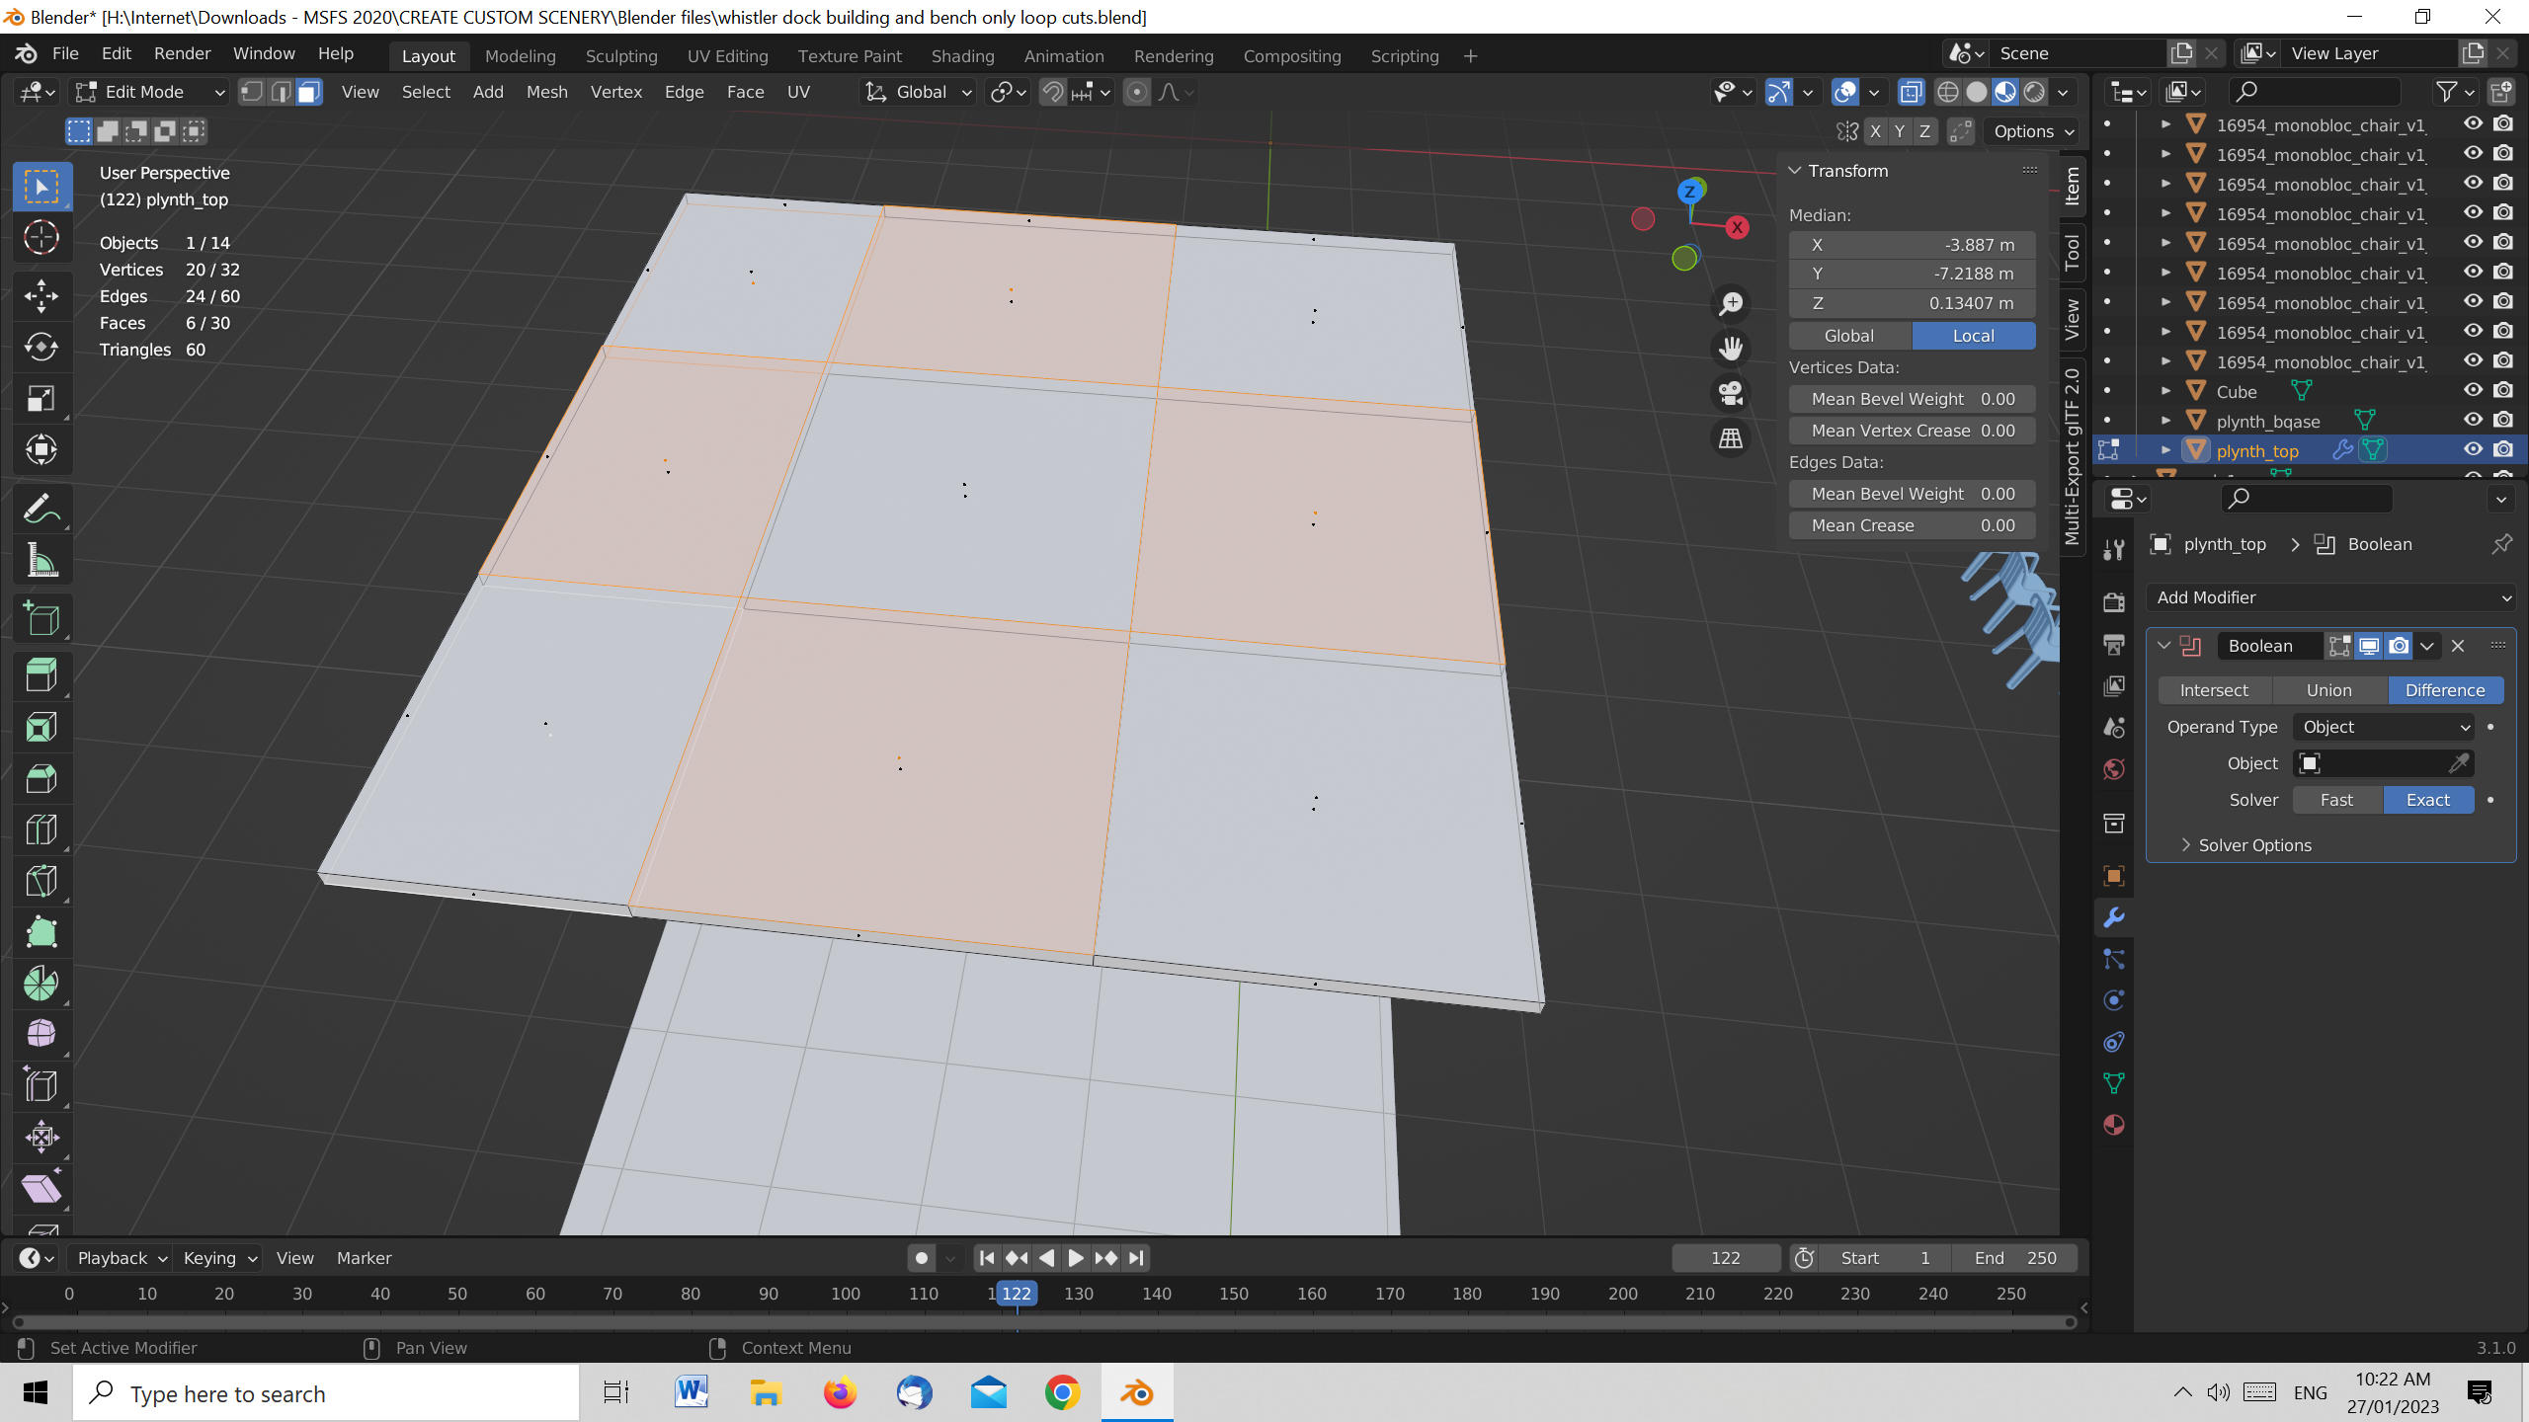Adjust Mean Vertex Crease slider
Image resolution: width=2529 pixels, height=1422 pixels.
click(1912, 431)
